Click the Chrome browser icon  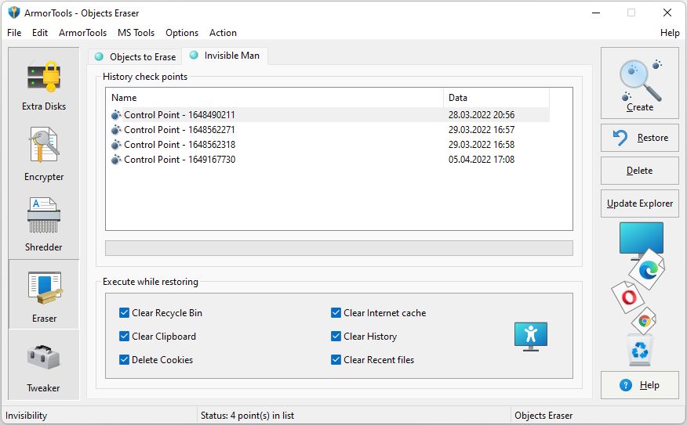click(644, 319)
